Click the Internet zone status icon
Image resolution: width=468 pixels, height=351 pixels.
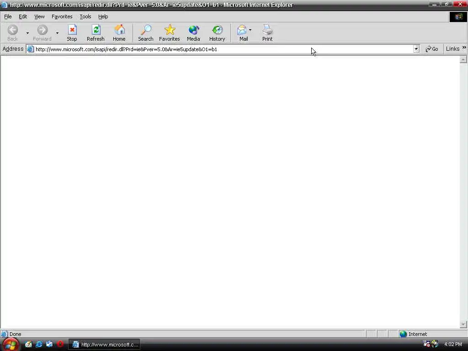click(403, 334)
